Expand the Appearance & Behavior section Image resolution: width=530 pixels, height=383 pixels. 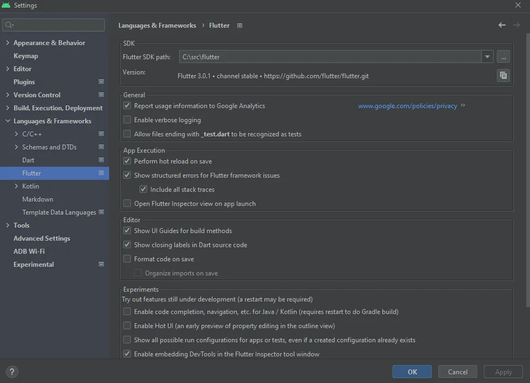[8, 43]
